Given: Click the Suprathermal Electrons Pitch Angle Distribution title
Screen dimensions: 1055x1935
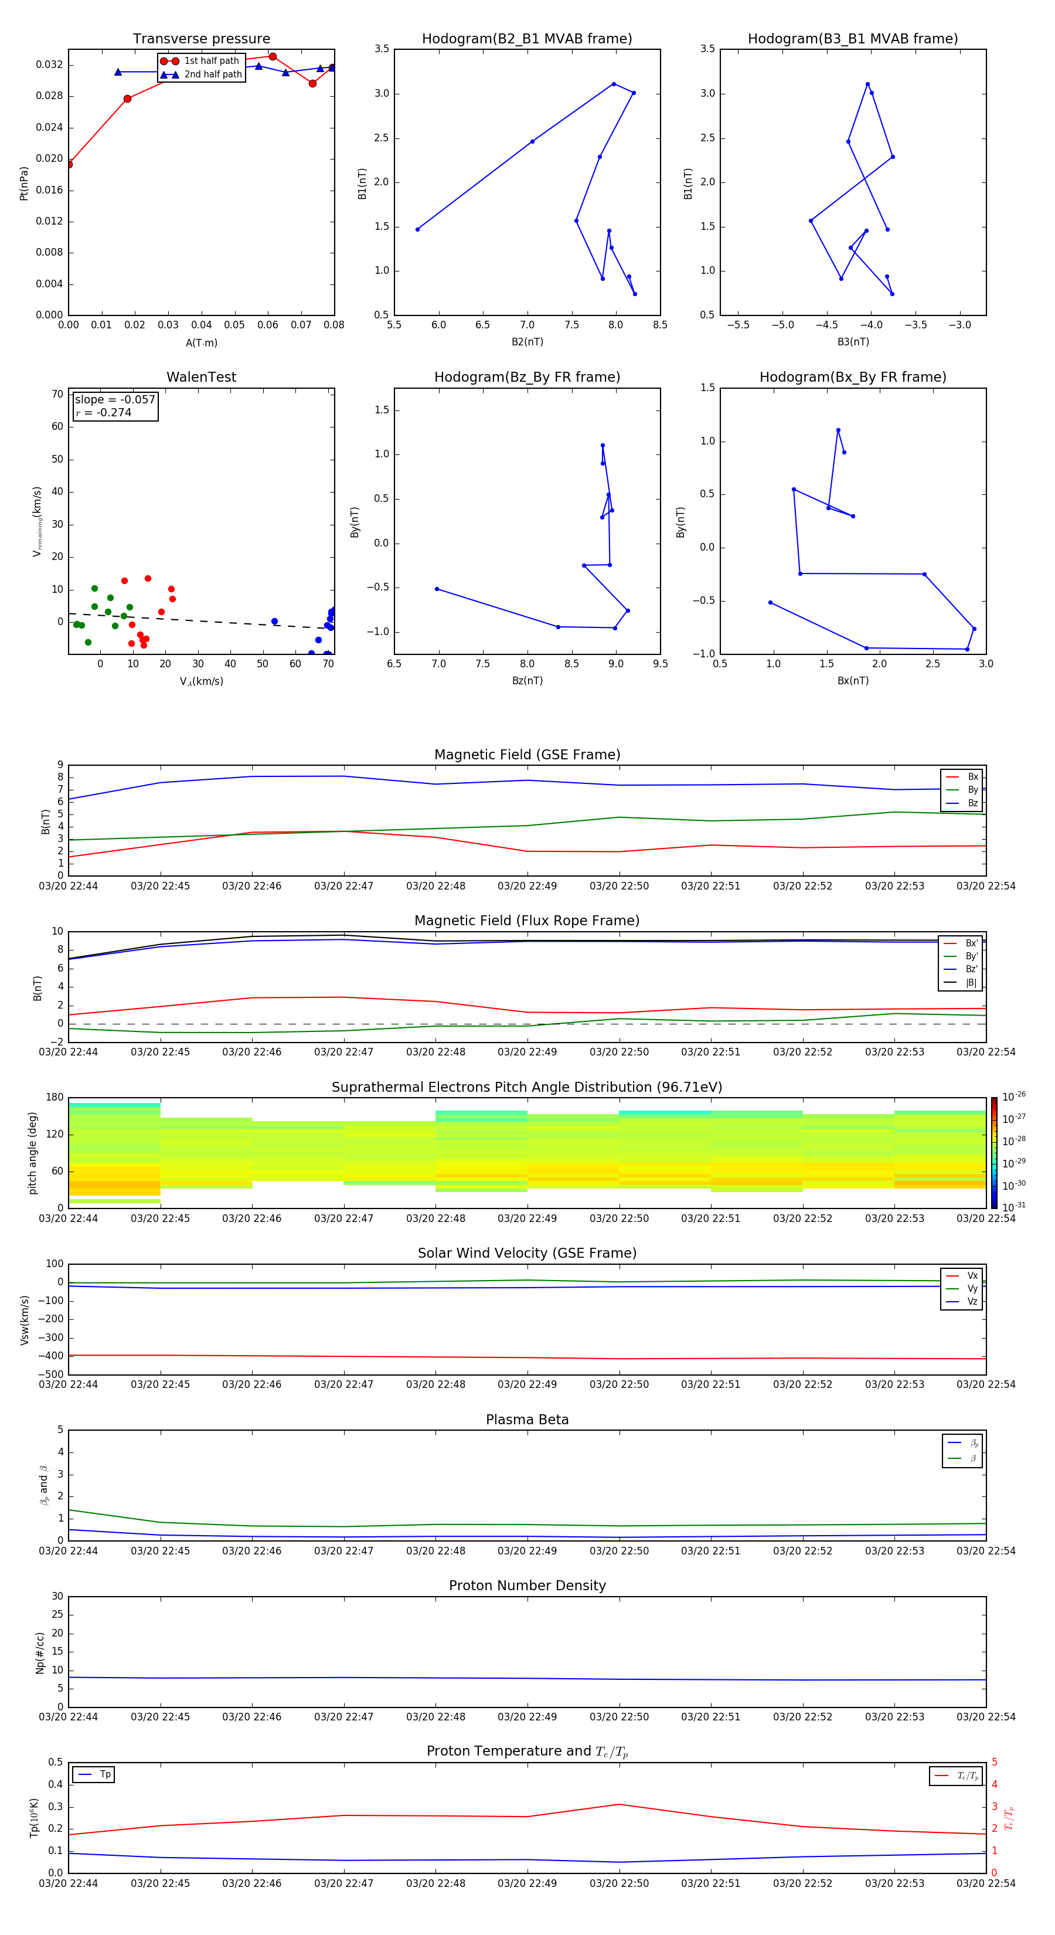Looking at the screenshot, I should (527, 1088).
